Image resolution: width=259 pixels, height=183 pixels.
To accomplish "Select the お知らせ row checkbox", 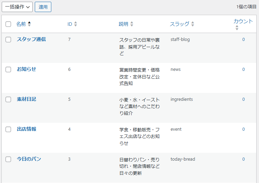I will pos(9,69).
